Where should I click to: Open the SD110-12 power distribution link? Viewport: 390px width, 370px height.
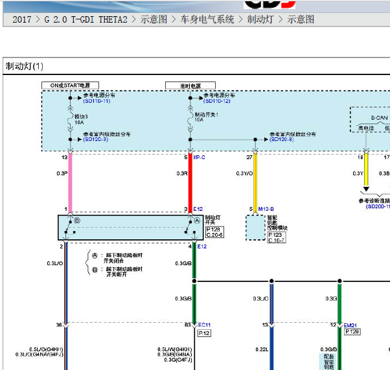point(217,101)
